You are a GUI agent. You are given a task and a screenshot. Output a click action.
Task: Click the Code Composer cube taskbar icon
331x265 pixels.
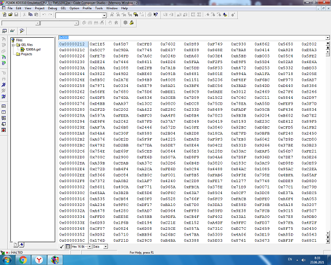pos(55,260)
